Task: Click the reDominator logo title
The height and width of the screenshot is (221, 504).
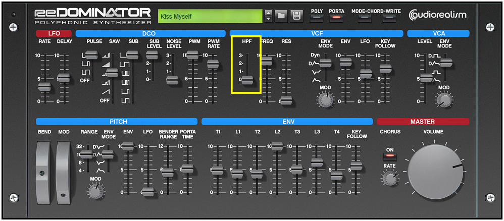Action: [x=92, y=16]
